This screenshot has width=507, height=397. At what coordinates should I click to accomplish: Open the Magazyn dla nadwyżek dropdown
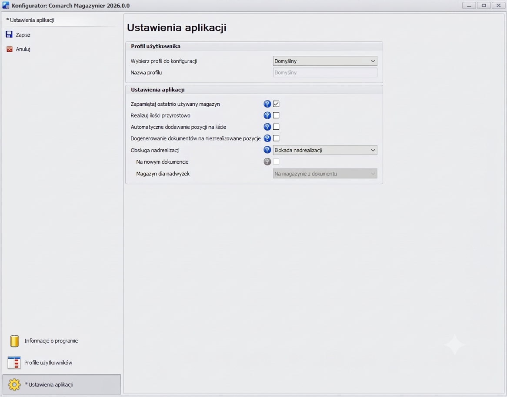(x=325, y=174)
